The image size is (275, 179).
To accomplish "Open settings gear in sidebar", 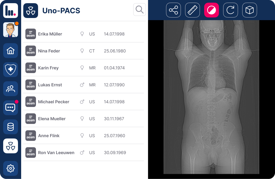I will pos(11,168).
